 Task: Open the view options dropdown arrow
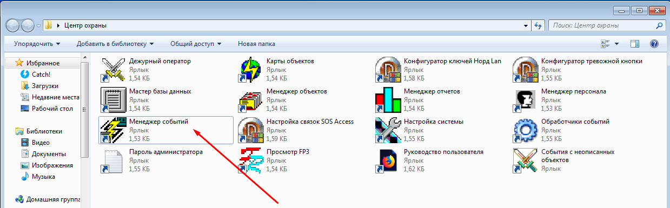617,44
